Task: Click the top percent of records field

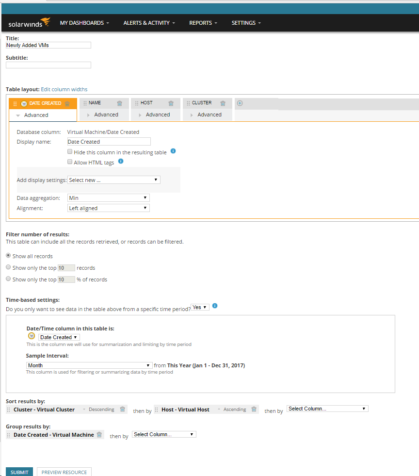Action: click(x=66, y=279)
